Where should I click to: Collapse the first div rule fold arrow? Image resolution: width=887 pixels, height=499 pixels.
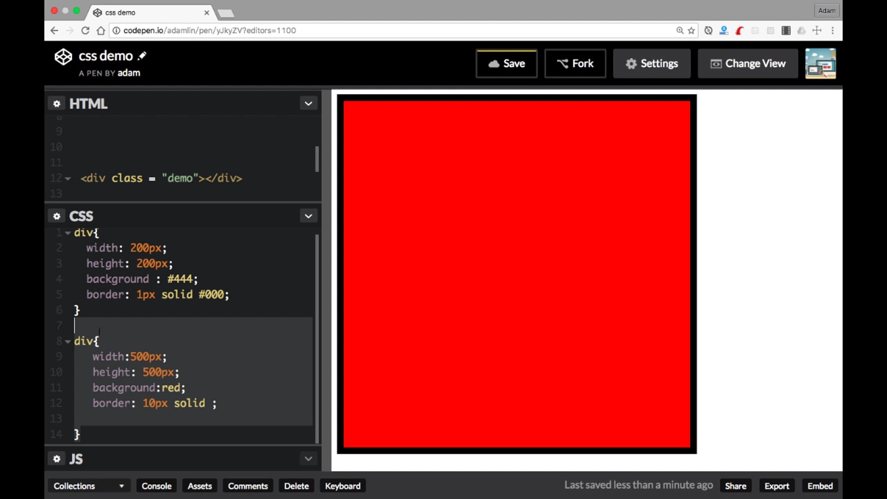(x=68, y=233)
